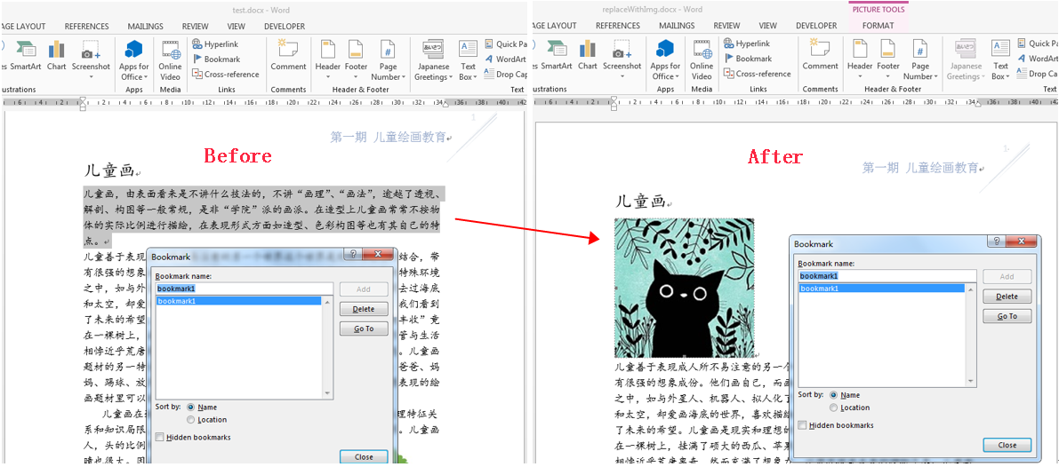1059x467 pixels.
Task: Insert Chart in replaceWithImg.docx window
Action: tap(588, 55)
